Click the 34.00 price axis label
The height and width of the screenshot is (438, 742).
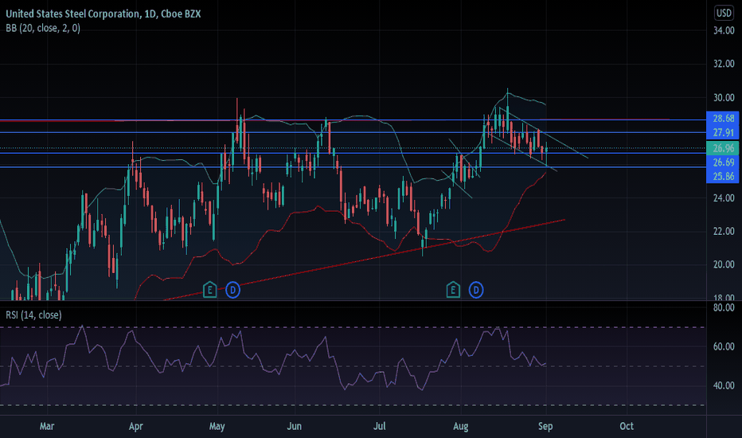coord(724,31)
